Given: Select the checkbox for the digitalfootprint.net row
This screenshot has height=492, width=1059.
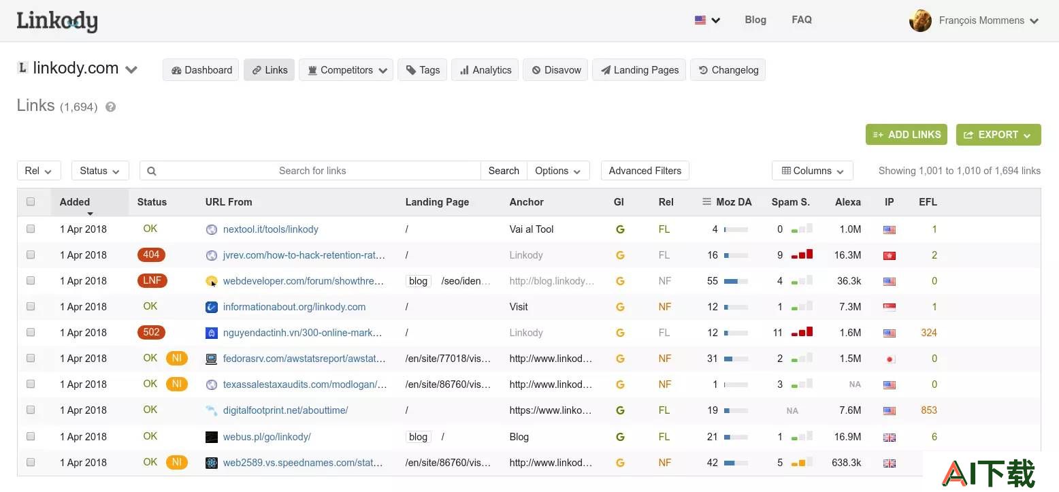Looking at the screenshot, I should [x=31, y=410].
